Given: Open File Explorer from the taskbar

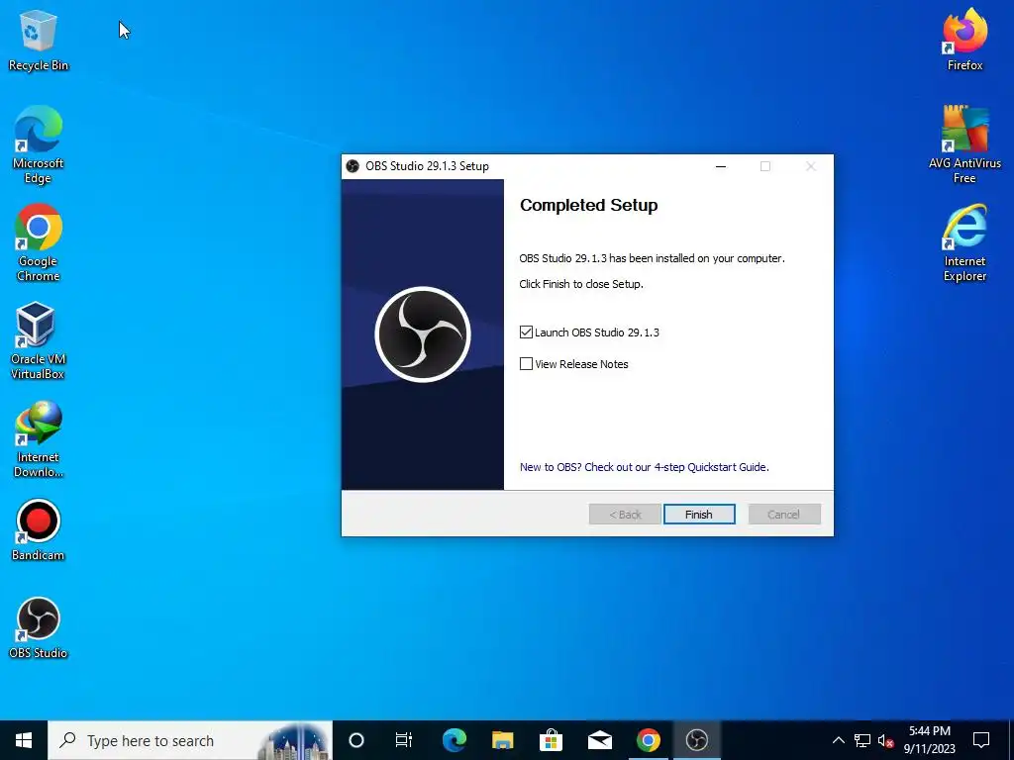Looking at the screenshot, I should tap(502, 740).
